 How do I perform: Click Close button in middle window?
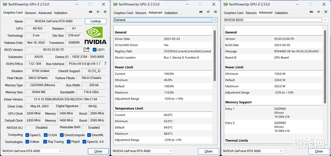pyautogui.click(x=209, y=151)
